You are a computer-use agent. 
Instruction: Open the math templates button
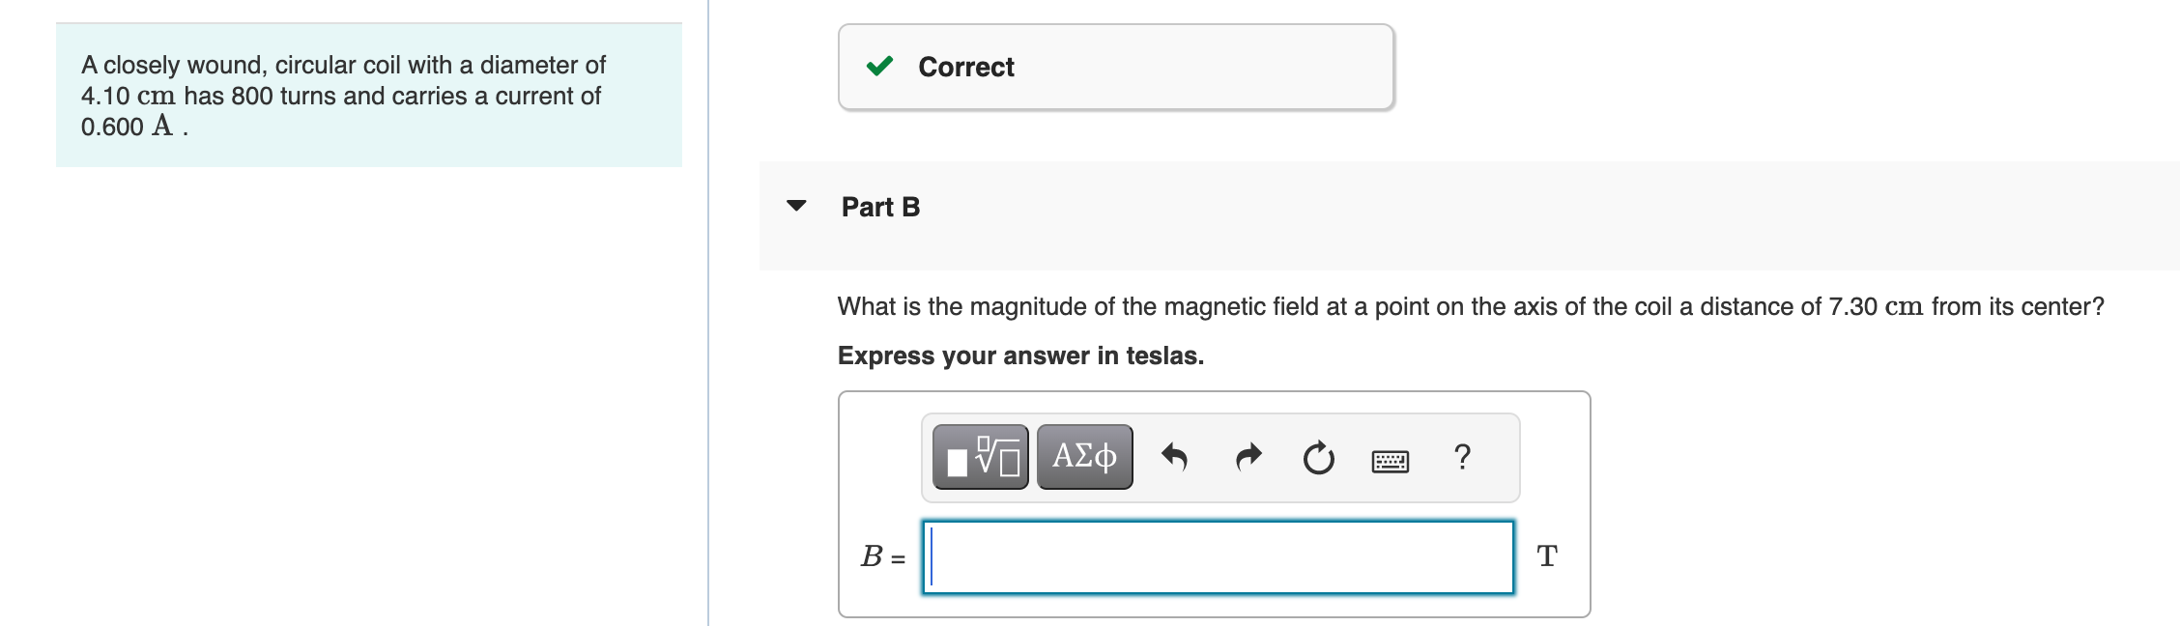pos(980,457)
